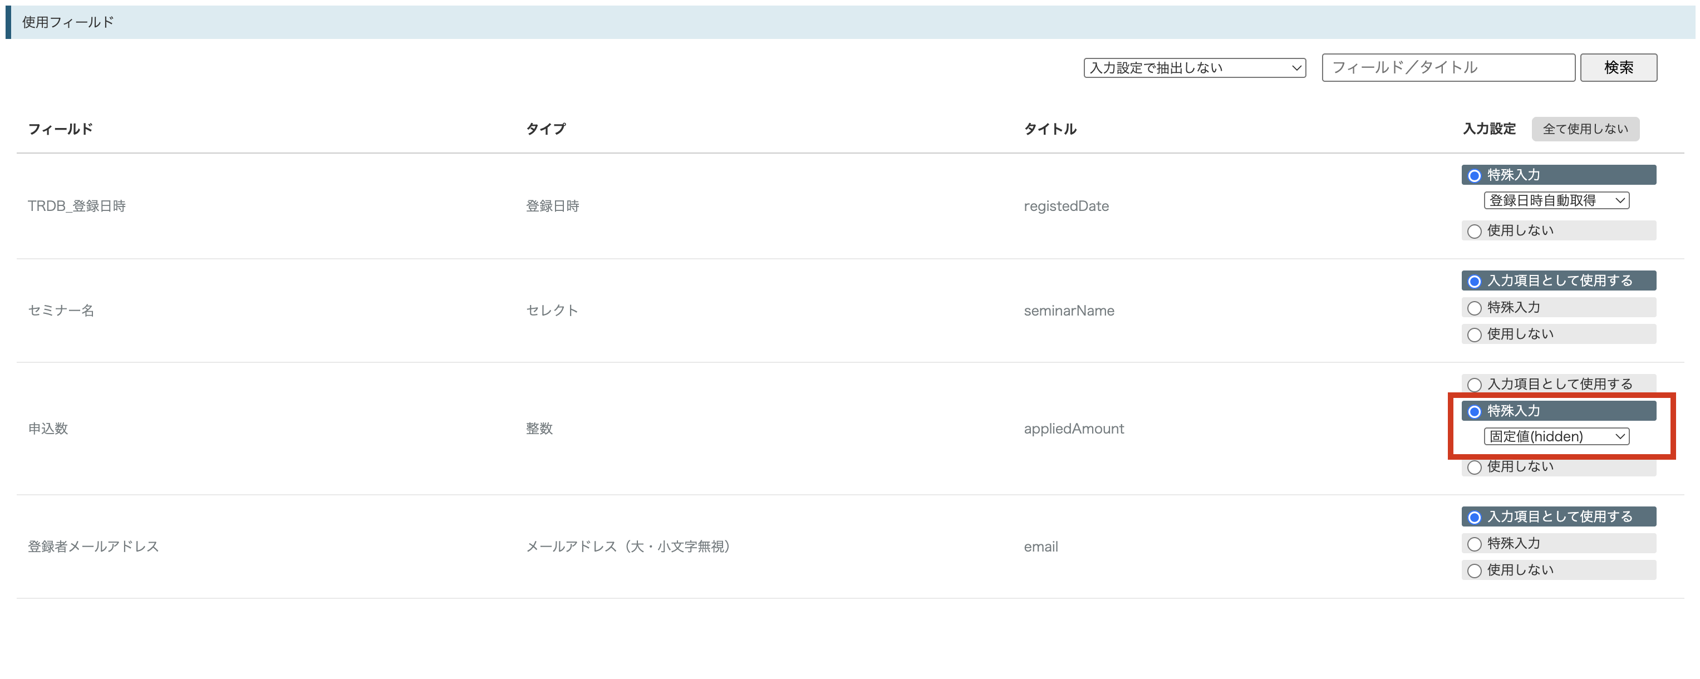Choose 特殊入力 radio for セミナー名
Image resolution: width=1700 pixels, height=679 pixels.
pos(1475,308)
